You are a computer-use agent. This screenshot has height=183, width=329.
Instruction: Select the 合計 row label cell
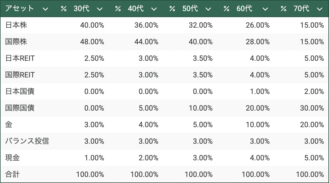coord(13,175)
